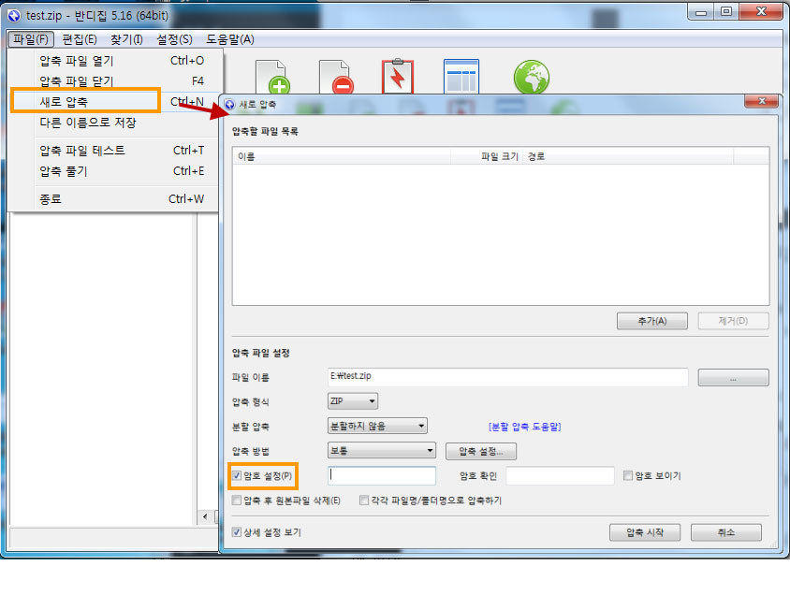Select 압축 풀기 menu entry
The width and height of the screenshot is (790, 595).
(115, 171)
